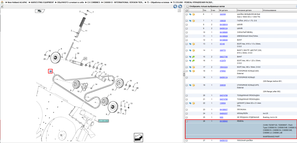Click package box icon on row 14
297x143 pixels.
point(194,50)
